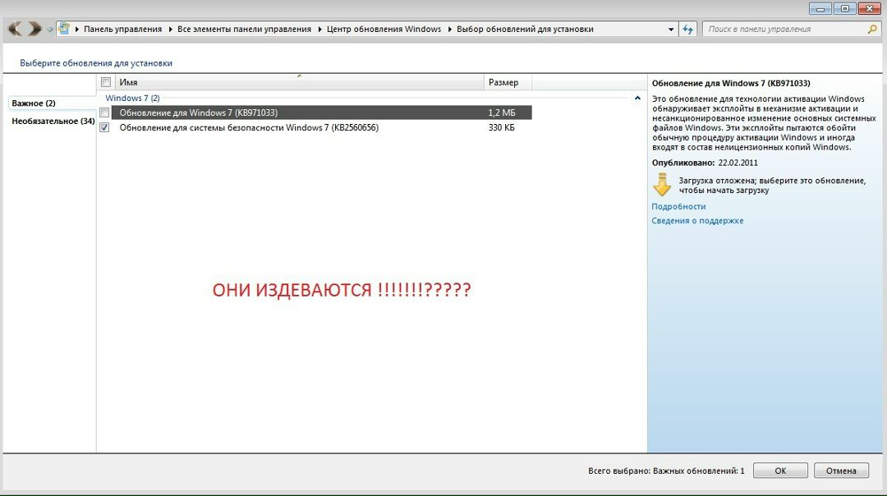The image size is (887, 496).
Task: Click the Forward navigation arrow
Action: [x=34, y=29]
